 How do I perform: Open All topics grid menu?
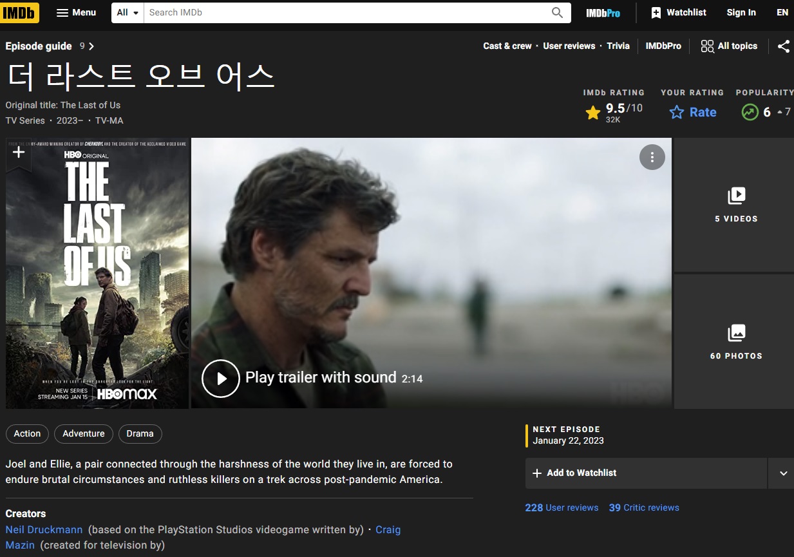click(x=729, y=46)
